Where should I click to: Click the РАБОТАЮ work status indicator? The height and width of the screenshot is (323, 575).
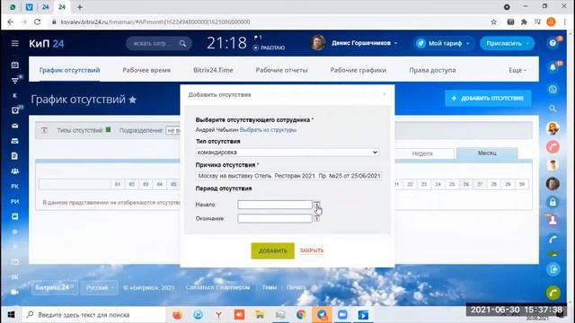(x=269, y=48)
